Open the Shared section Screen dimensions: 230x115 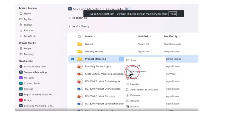click(25, 25)
